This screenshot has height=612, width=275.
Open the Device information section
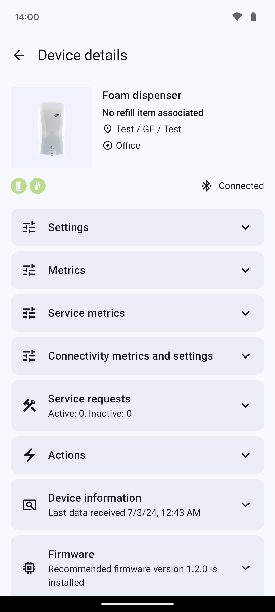point(137,505)
